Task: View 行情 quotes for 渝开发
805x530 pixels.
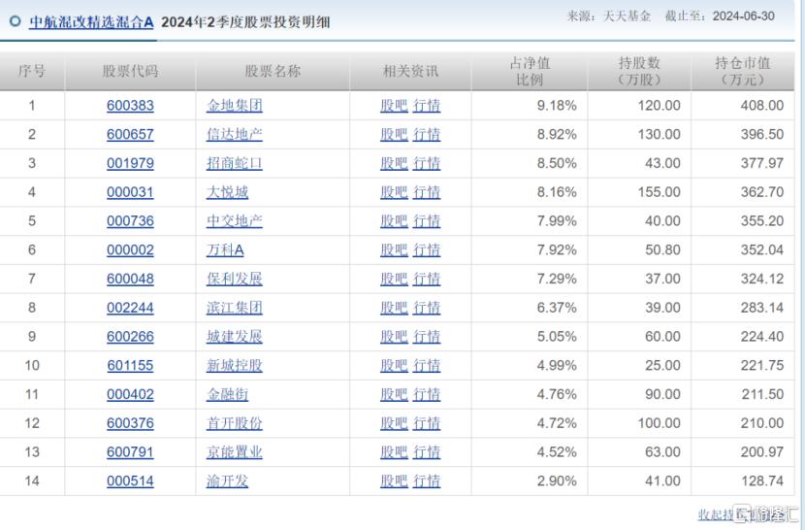Action: [427, 480]
